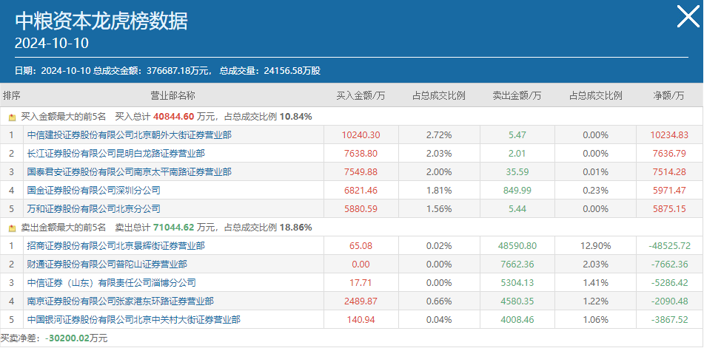Select the sell amount 4580.35 cell
This screenshot has height=348, width=704.
click(517, 301)
